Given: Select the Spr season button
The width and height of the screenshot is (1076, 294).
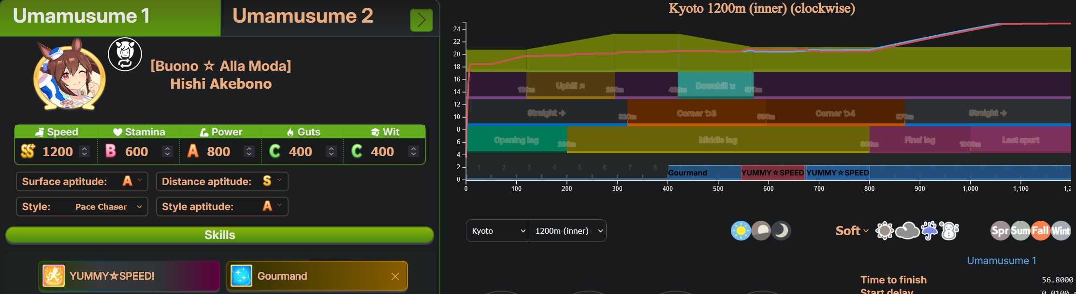Looking at the screenshot, I should point(1000,231).
